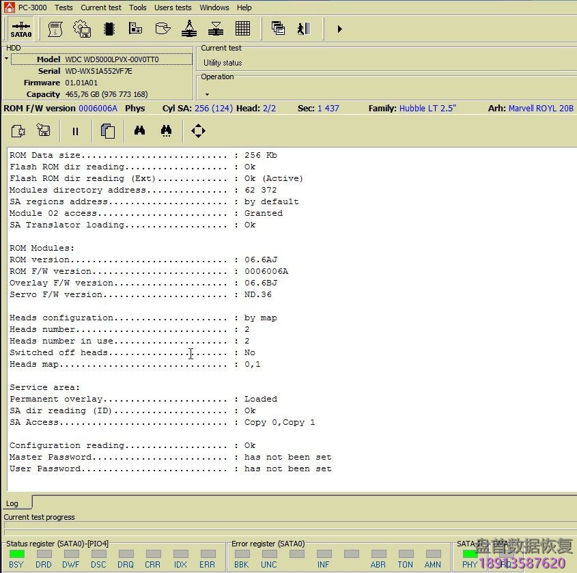
Task: Click the ROM chip icon on toolbar
Action: [109, 29]
